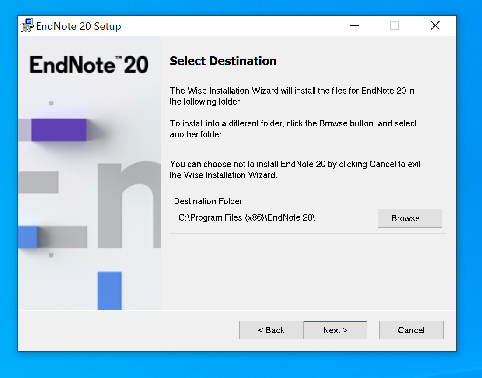Click the blue desktop background outside the installer
Viewport: 482px width, 378px height.
coord(468,175)
